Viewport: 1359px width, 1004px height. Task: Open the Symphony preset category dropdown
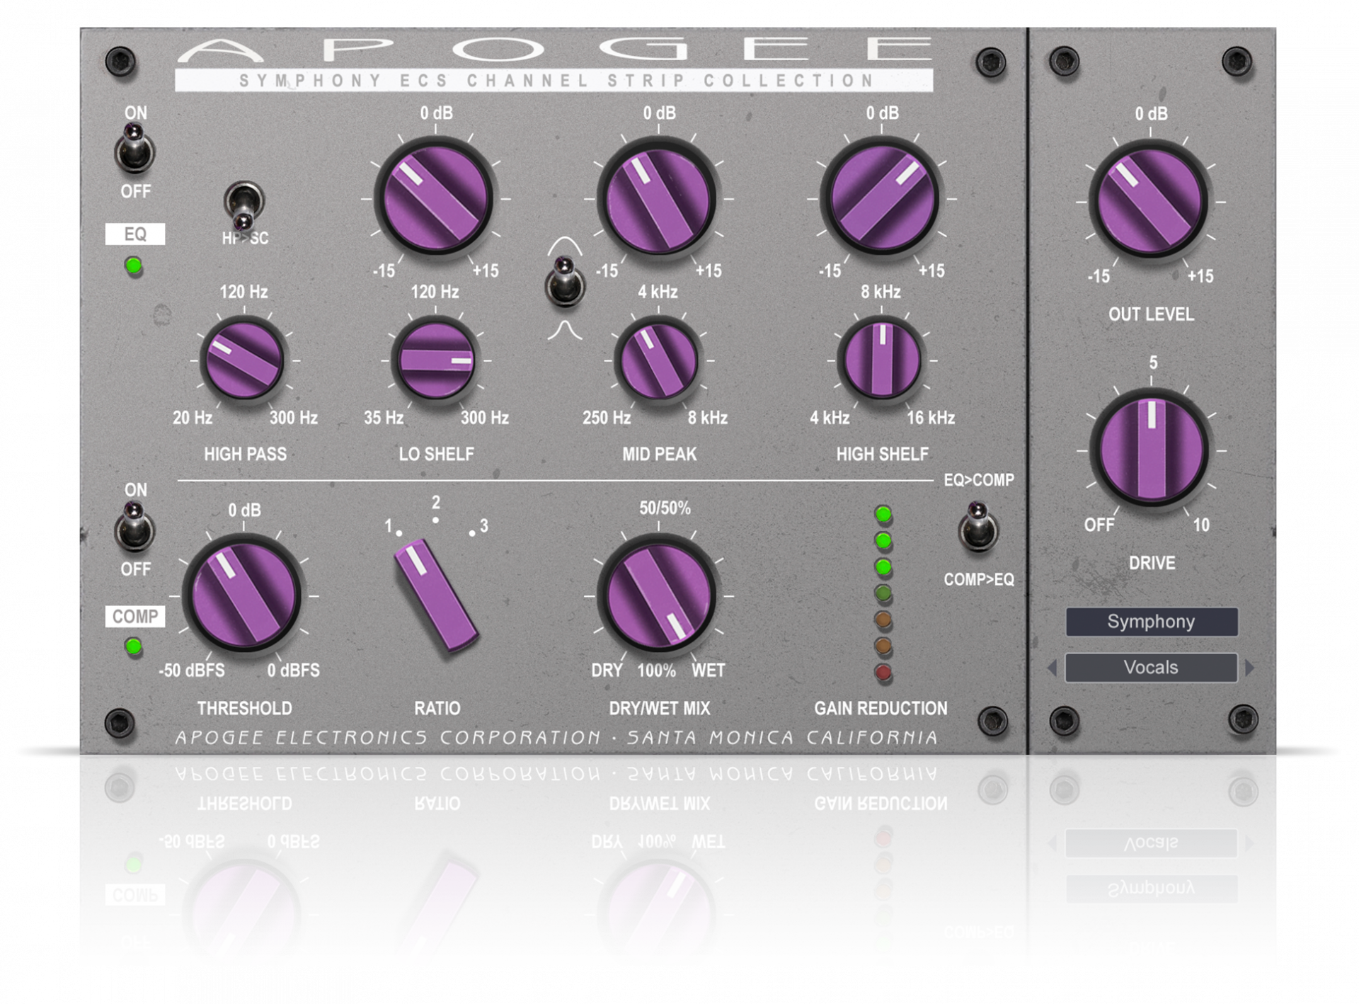click(x=1152, y=622)
